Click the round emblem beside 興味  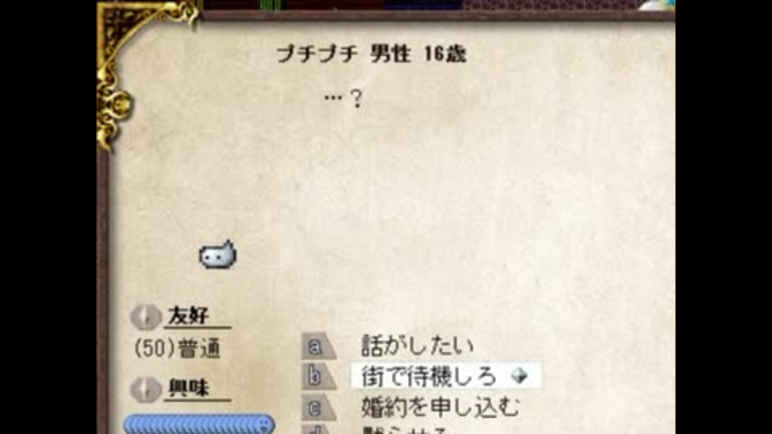click(146, 389)
